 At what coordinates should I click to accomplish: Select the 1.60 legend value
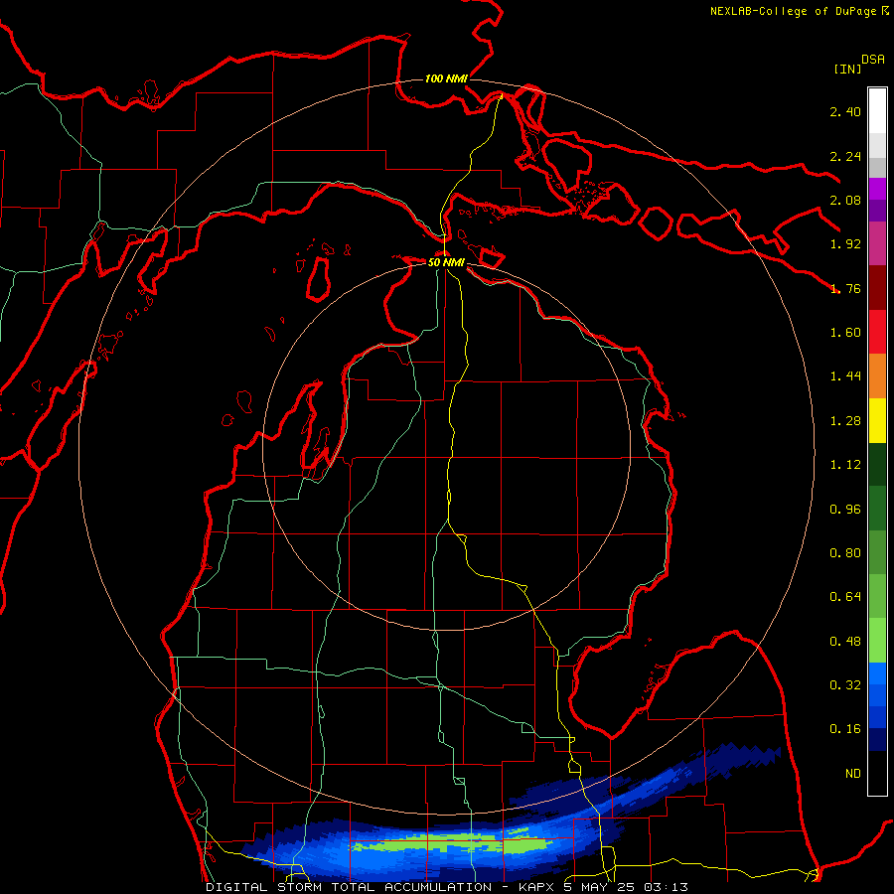pos(845,333)
